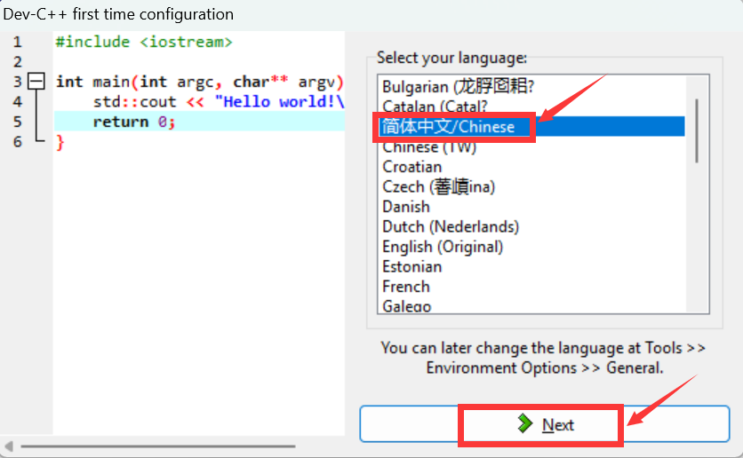Select Czech language entry

(531, 186)
